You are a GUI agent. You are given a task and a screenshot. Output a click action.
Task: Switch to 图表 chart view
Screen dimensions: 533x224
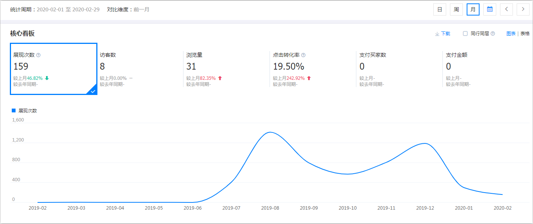pos(511,33)
